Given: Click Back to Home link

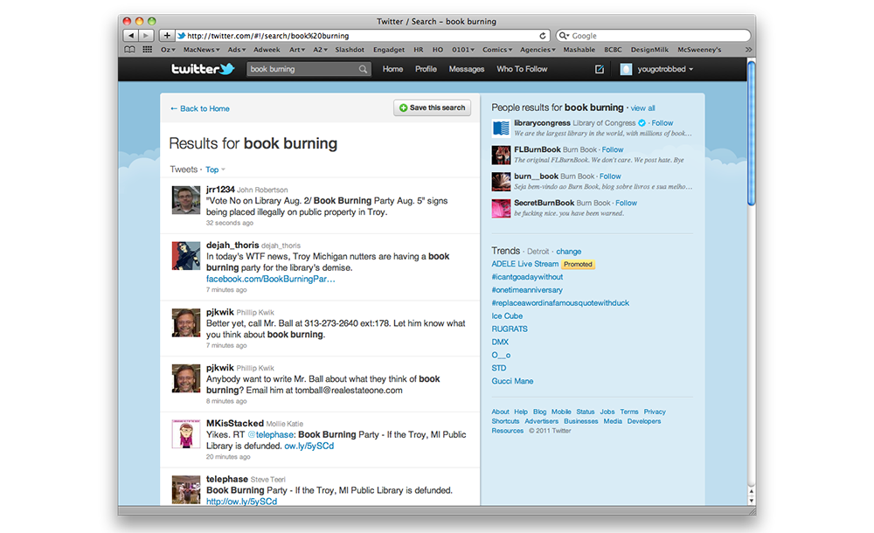Looking at the screenshot, I should 199,108.
